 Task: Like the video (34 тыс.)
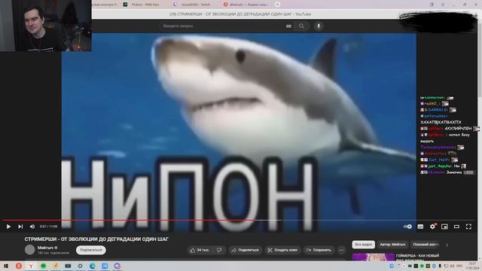tap(200, 250)
